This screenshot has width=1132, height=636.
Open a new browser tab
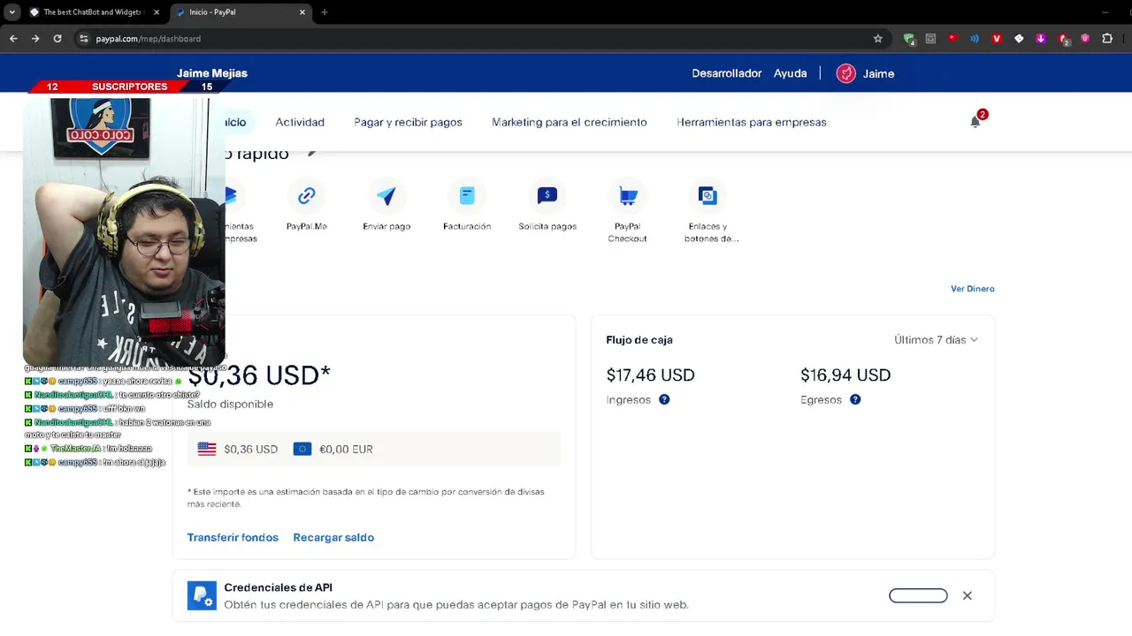[325, 12]
